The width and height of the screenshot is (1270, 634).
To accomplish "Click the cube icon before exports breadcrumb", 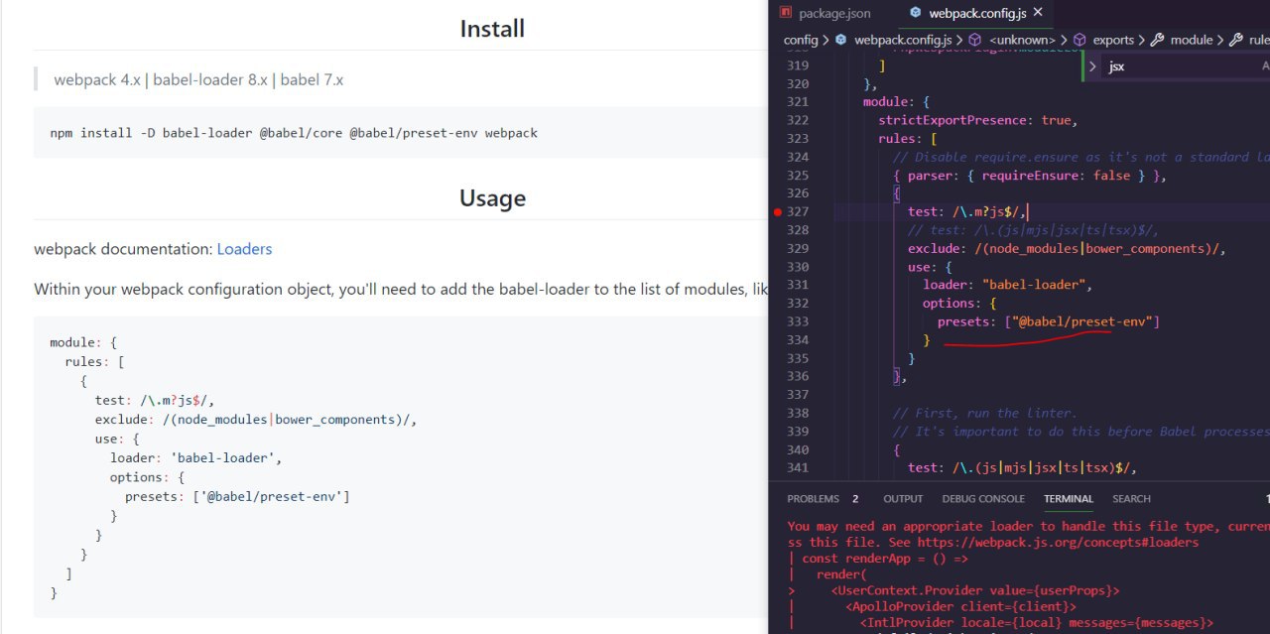I will (1079, 40).
